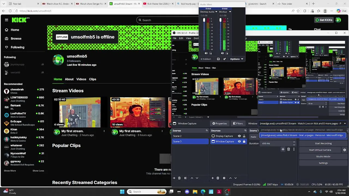Image resolution: width=349 pixels, height=196 pixels.
Task: Open source Properties button
Action: pos(219,124)
